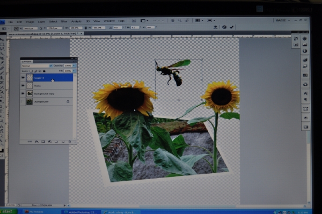Open the Paragraph panel icon in dock
322x214 pixels.
305,100
